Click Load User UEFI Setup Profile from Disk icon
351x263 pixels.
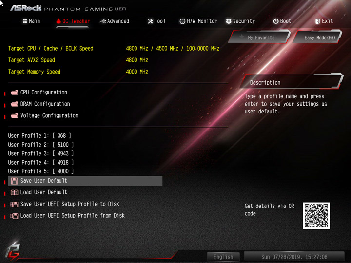[14, 216]
